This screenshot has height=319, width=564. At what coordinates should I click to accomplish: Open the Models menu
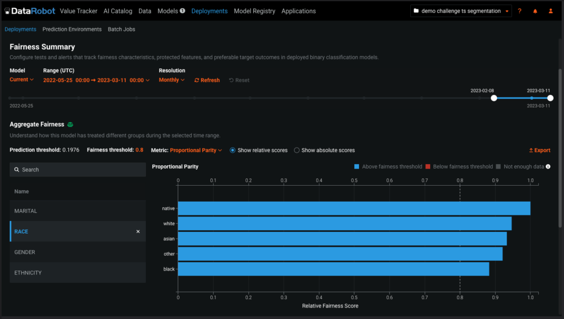coord(167,11)
